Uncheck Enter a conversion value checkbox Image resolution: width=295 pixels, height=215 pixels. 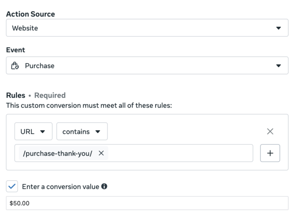click(12, 186)
